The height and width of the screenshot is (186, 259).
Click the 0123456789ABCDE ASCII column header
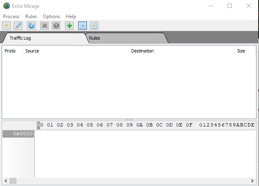227,125
